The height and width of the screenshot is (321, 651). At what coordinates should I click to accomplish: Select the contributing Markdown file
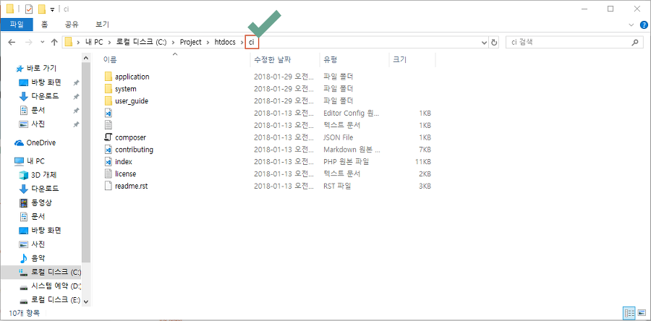[x=134, y=150]
